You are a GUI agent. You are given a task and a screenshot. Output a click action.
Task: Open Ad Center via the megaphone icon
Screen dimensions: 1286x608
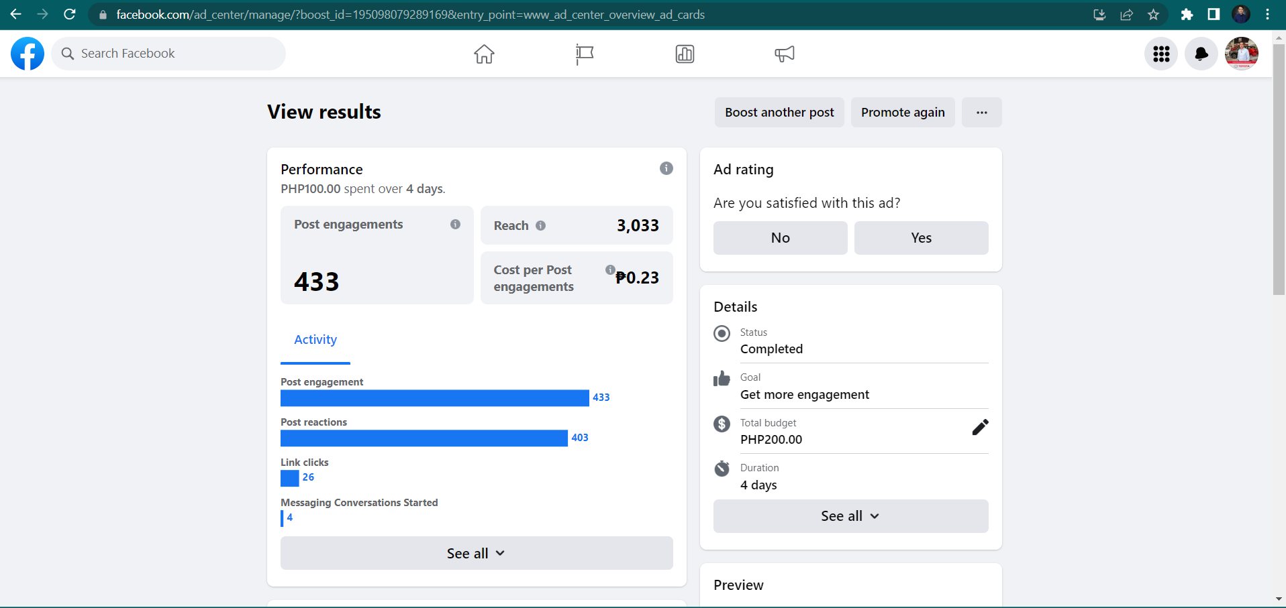[x=785, y=54]
